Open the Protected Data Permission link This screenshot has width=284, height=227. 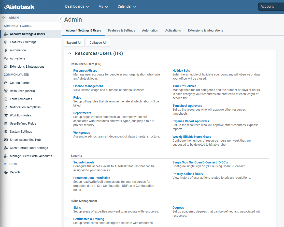(x=92, y=178)
